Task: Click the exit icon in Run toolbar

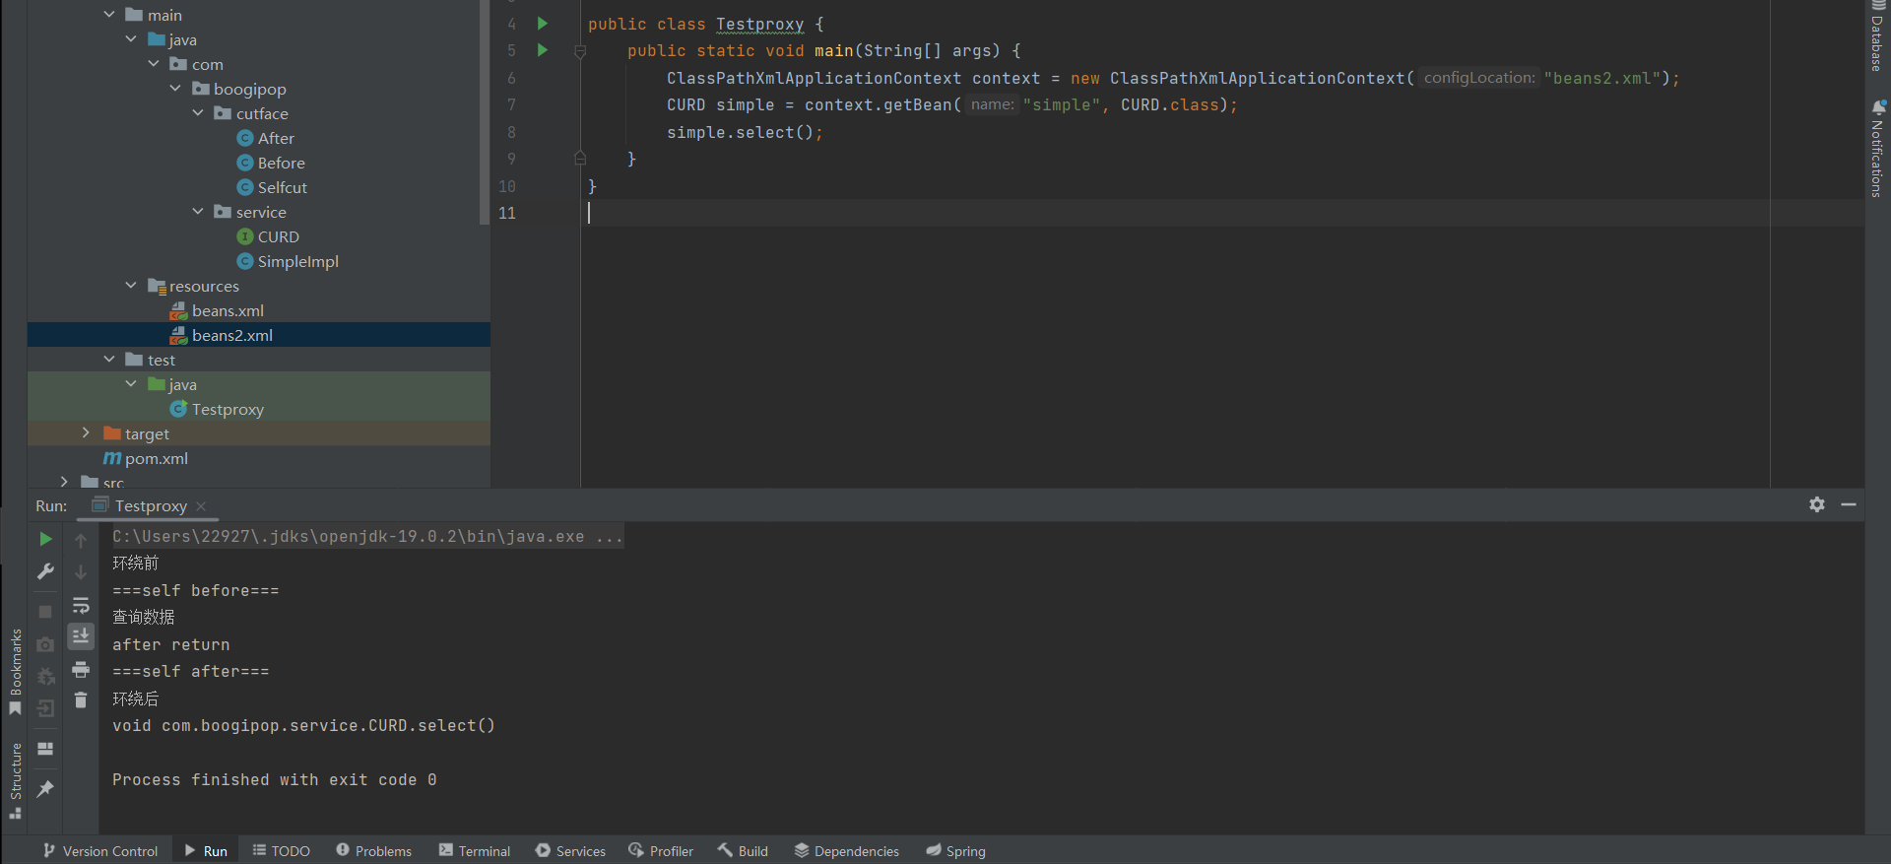Action: (45, 708)
